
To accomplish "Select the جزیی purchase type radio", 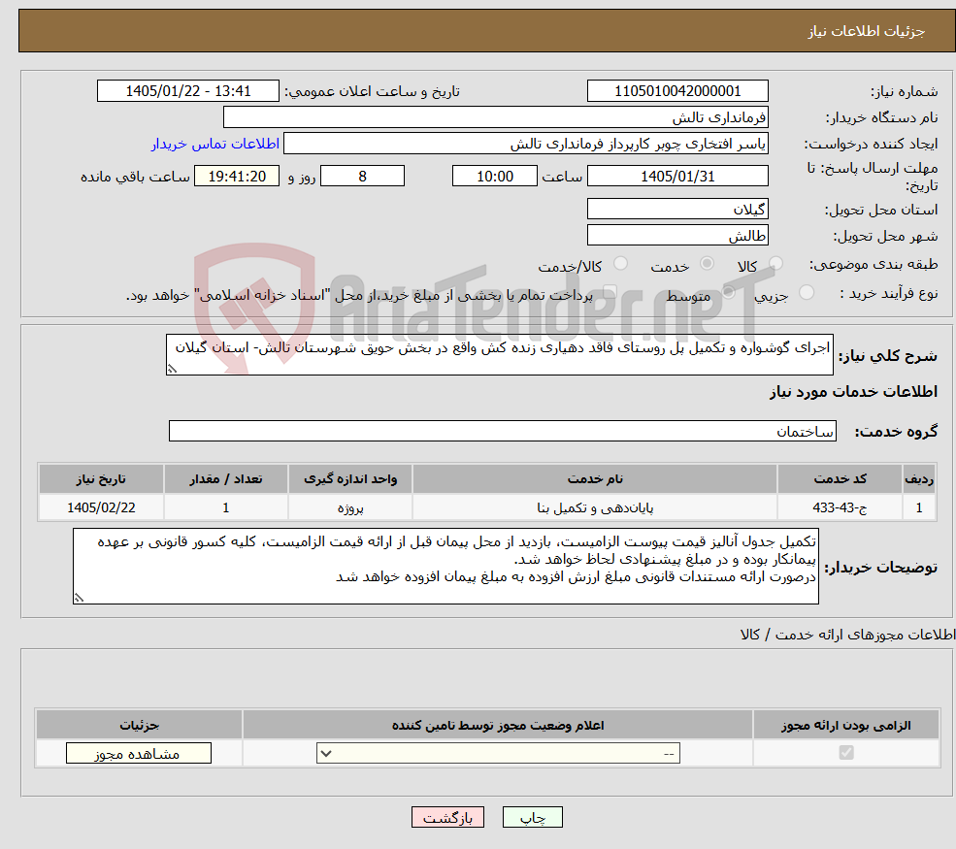I will 807,292.
